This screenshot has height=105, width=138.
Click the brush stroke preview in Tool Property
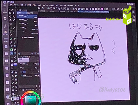coord(24,60)
